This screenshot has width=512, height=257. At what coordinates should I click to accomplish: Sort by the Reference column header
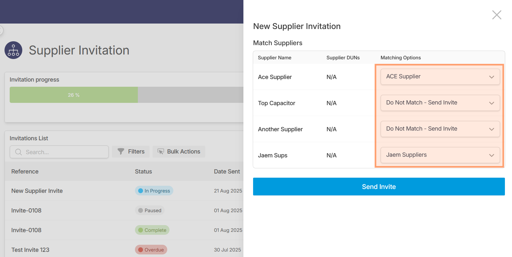[x=25, y=172]
